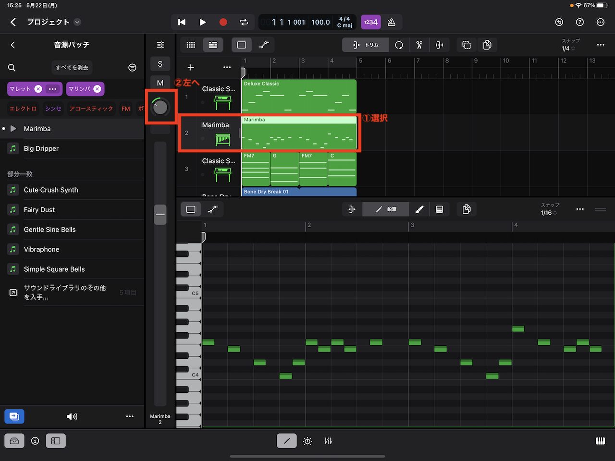
Task: Open the browser bottom more options
Action: [x=130, y=416]
